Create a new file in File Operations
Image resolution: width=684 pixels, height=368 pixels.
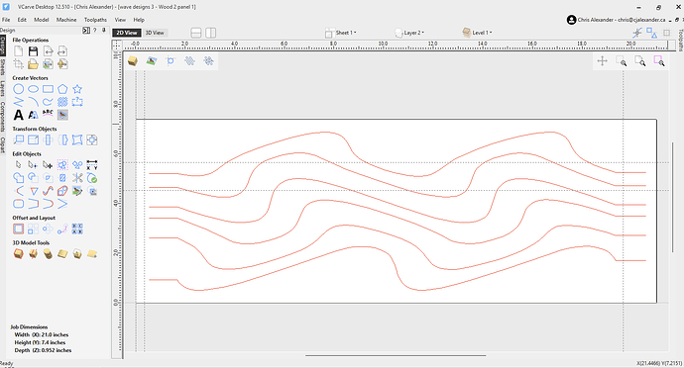pos(18,51)
